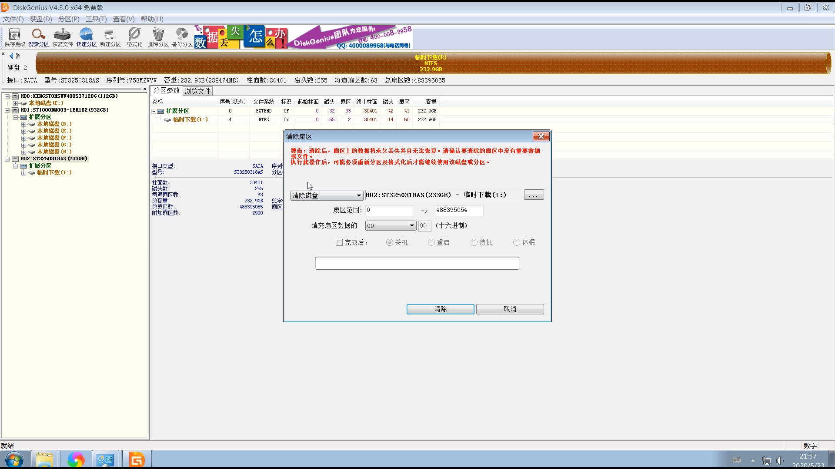Click the 取消 button

point(510,309)
